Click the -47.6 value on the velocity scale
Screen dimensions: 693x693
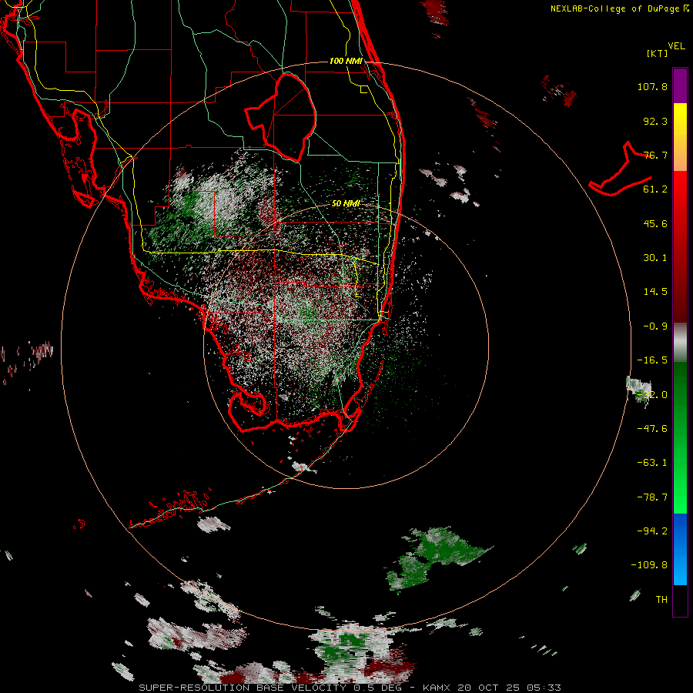pos(652,429)
